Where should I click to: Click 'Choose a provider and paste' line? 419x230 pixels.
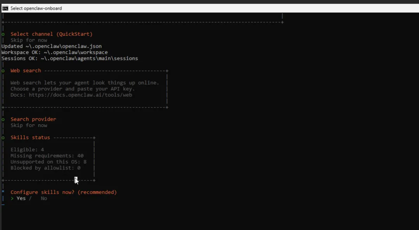click(x=73, y=89)
